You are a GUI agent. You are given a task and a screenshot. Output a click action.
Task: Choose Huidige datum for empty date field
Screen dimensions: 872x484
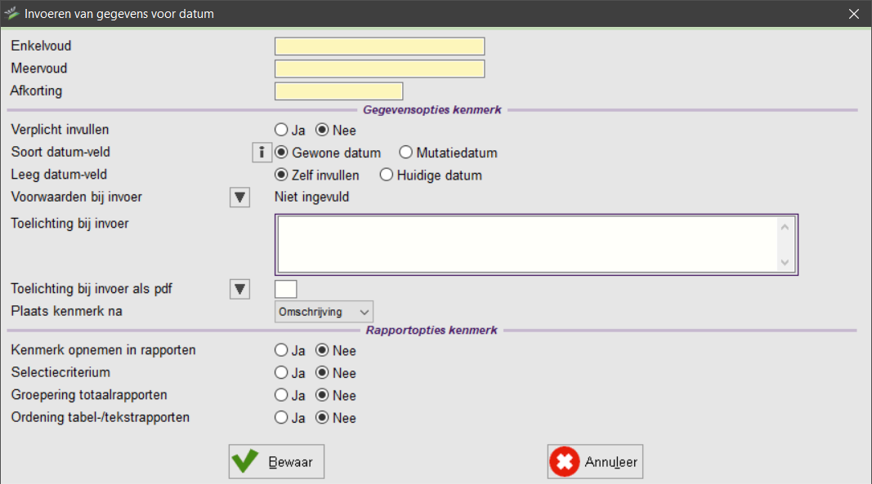(387, 175)
